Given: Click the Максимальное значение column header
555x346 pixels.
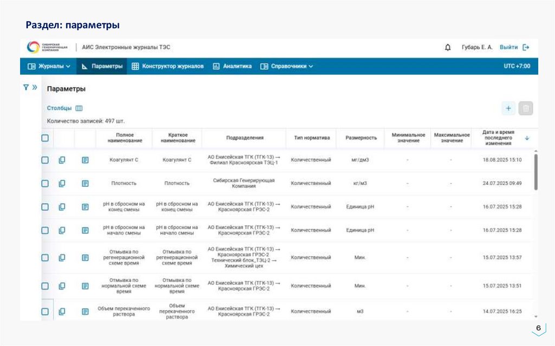Looking at the screenshot, I should coord(451,138).
